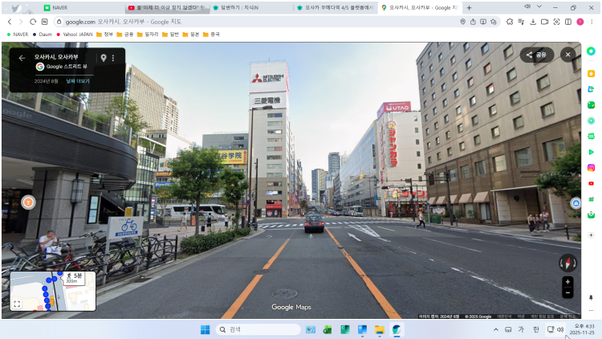
Task: Zoom out with the minus button
Action: coord(567,293)
